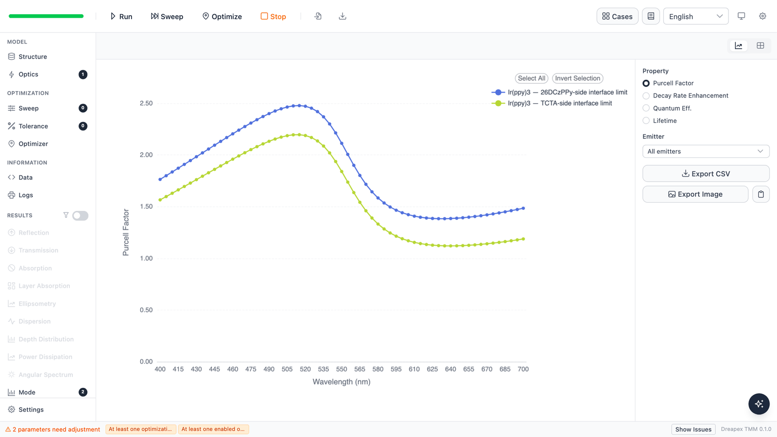The width and height of the screenshot is (777, 437).
Task: Click the warning triangle icon in status bar
Action: [x=8, y=429]
